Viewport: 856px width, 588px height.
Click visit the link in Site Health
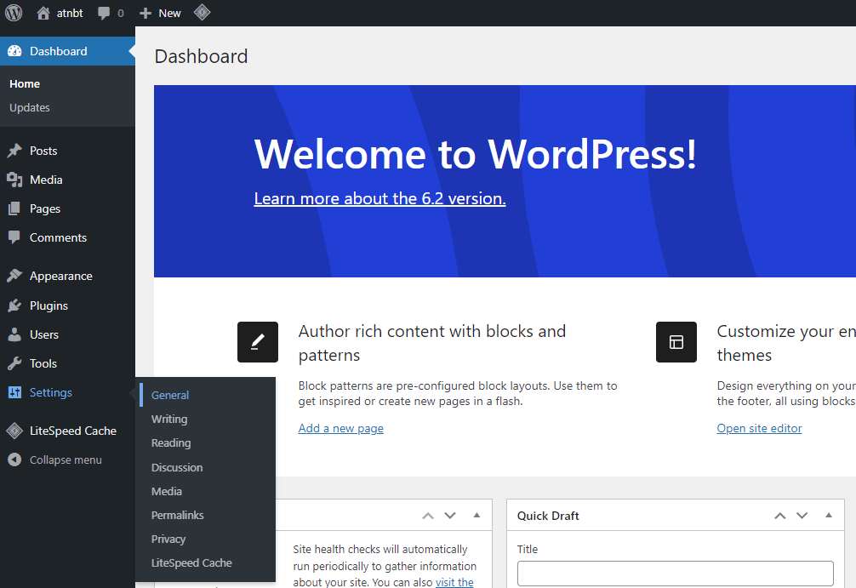pos(454,582)
